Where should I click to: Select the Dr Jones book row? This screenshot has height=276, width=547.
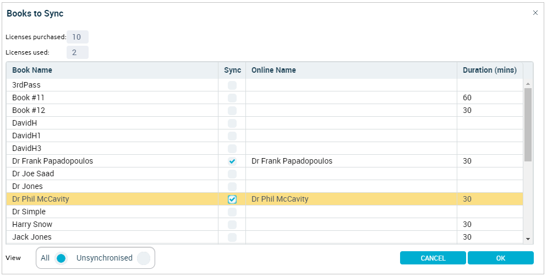click(x=265, y=186)
